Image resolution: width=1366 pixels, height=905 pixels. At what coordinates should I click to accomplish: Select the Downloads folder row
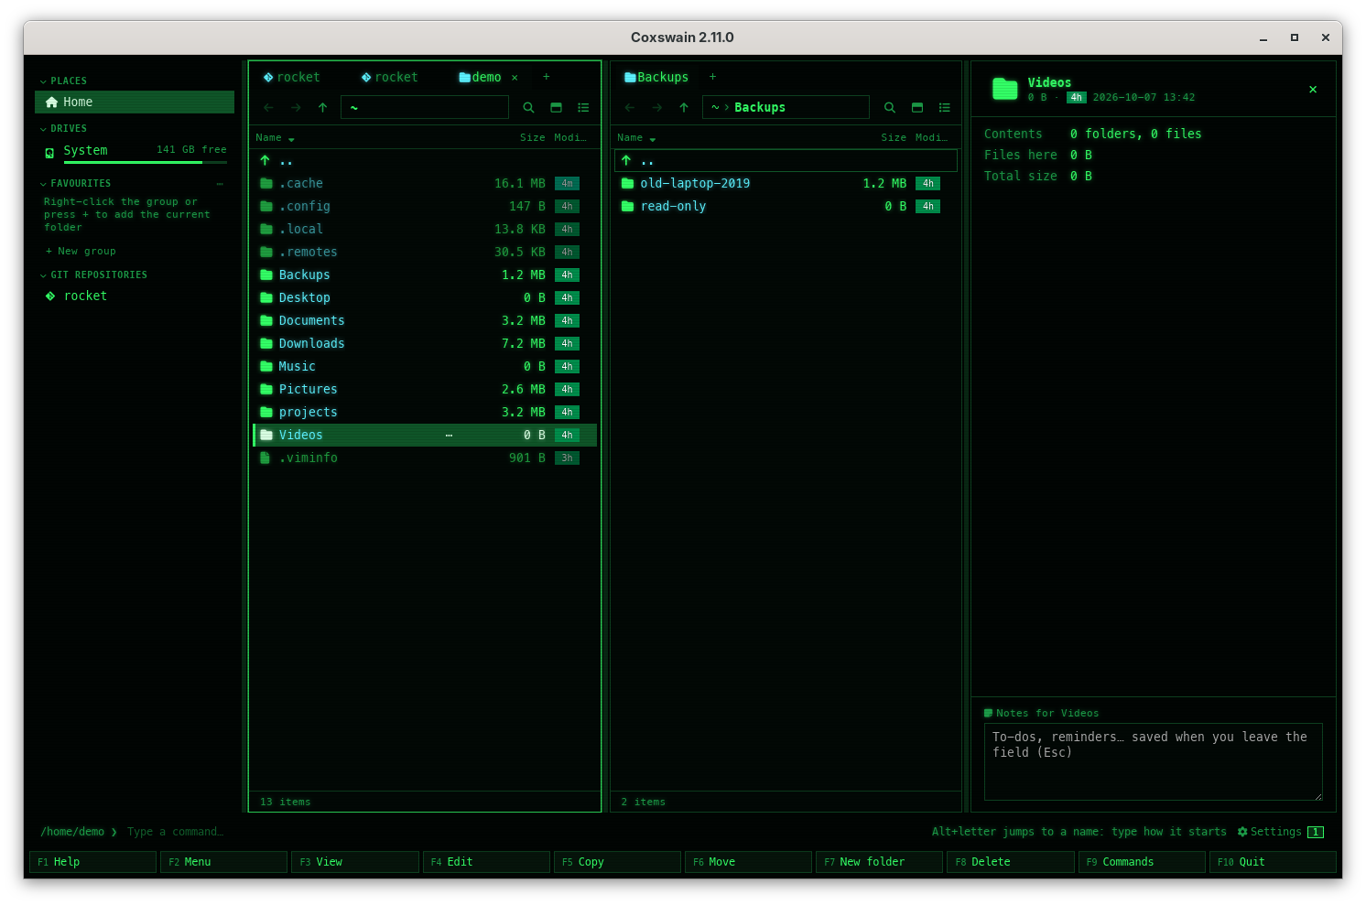425,344
